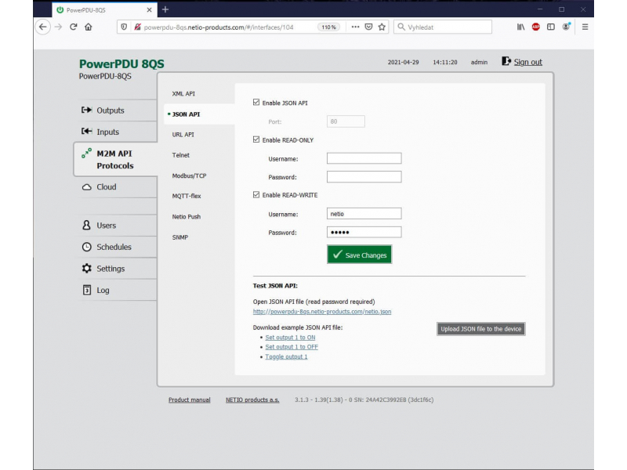Screen dimensions: 627x470
Task: Click the PowerPDU-8QS device name subtitle
Action: (105, 76)
